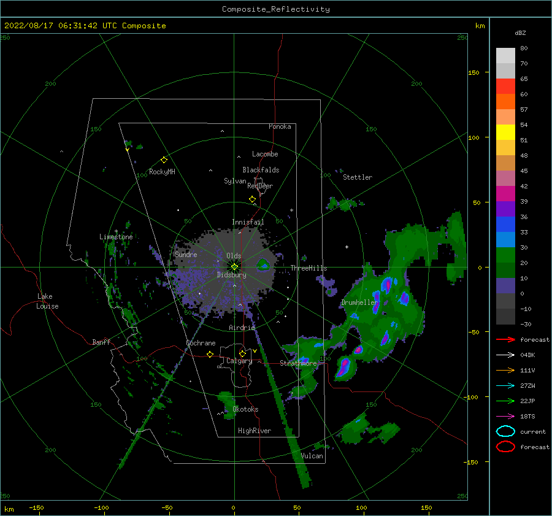The height and width of the screenshot is (516, 552).
Task: Click the Banff town label
Action: pyautogui.click(x=101, y=342)
